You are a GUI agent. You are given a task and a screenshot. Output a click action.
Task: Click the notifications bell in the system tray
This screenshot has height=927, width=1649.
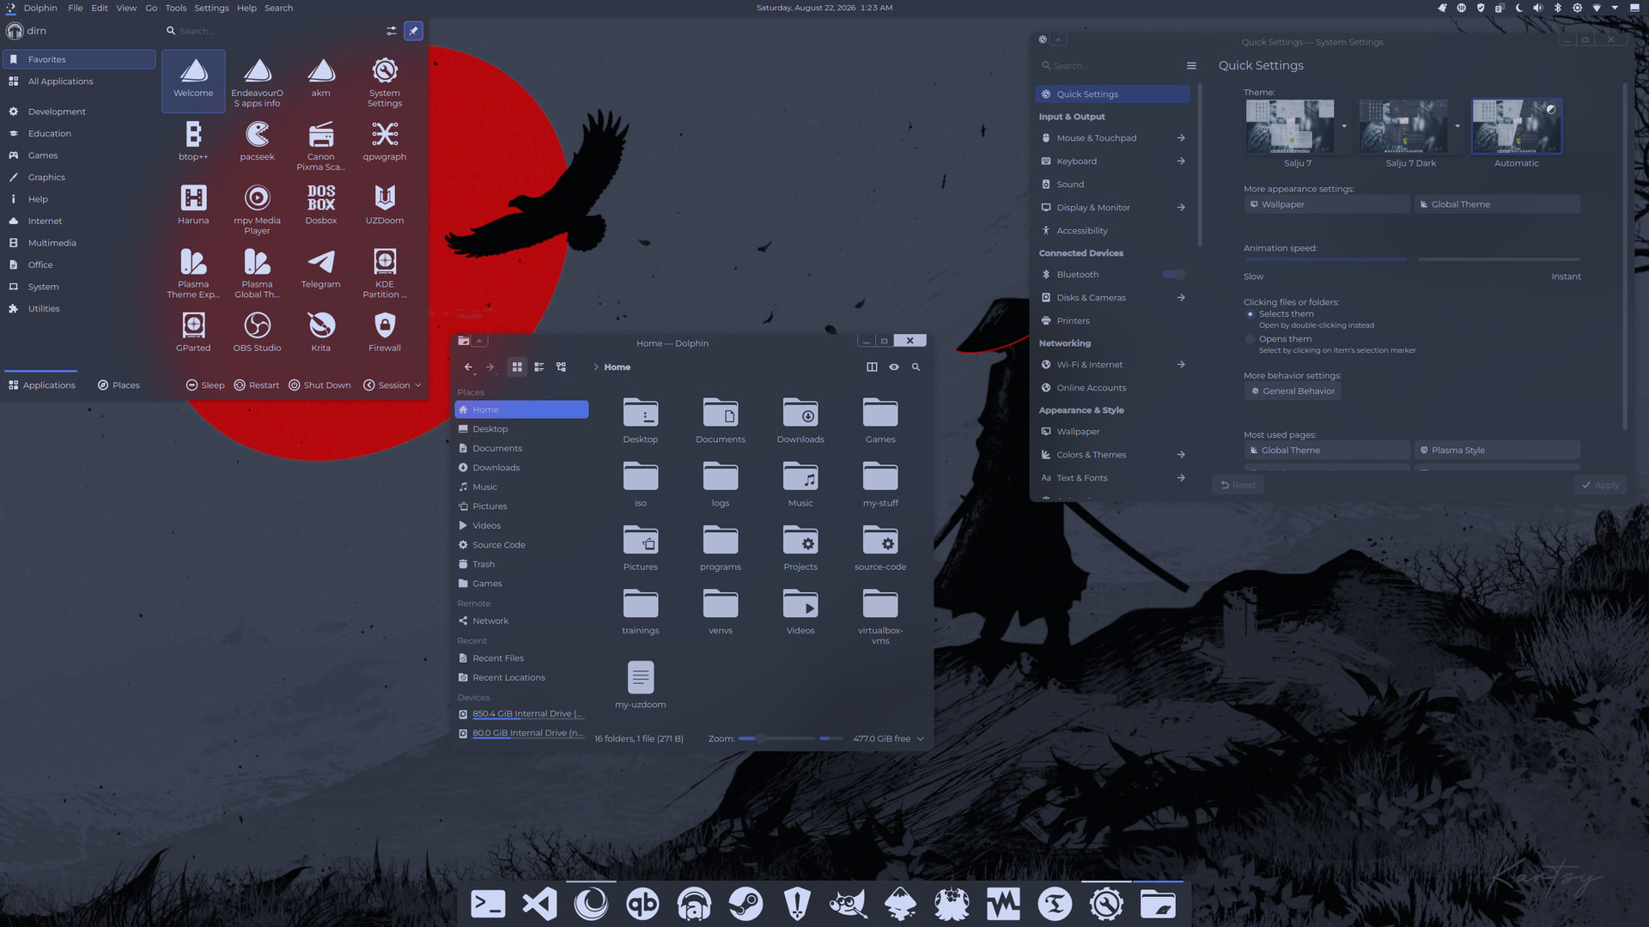pyautogui.click(x=1442, y=8)
